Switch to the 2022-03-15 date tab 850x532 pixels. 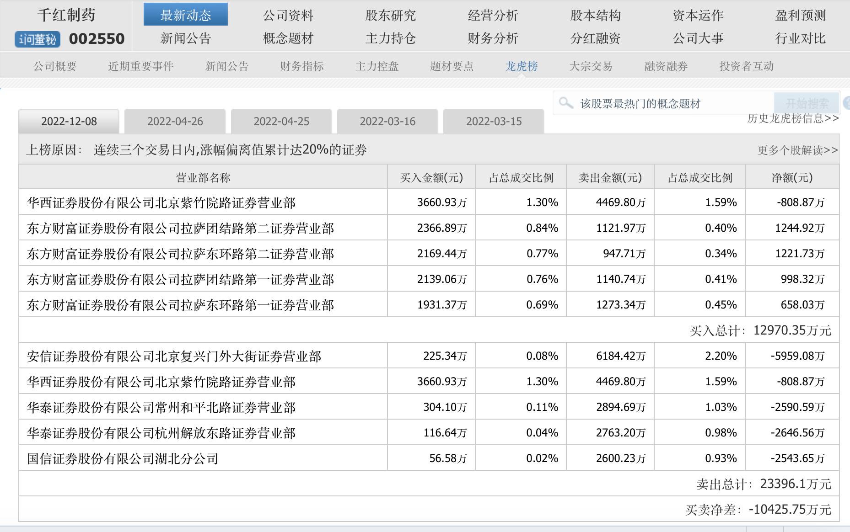coord(494,122)
